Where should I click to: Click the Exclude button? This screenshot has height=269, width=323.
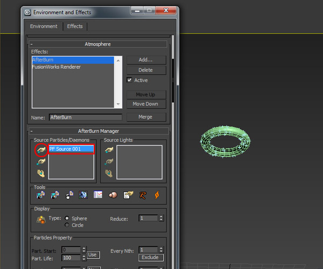click(x=151, y=258)
